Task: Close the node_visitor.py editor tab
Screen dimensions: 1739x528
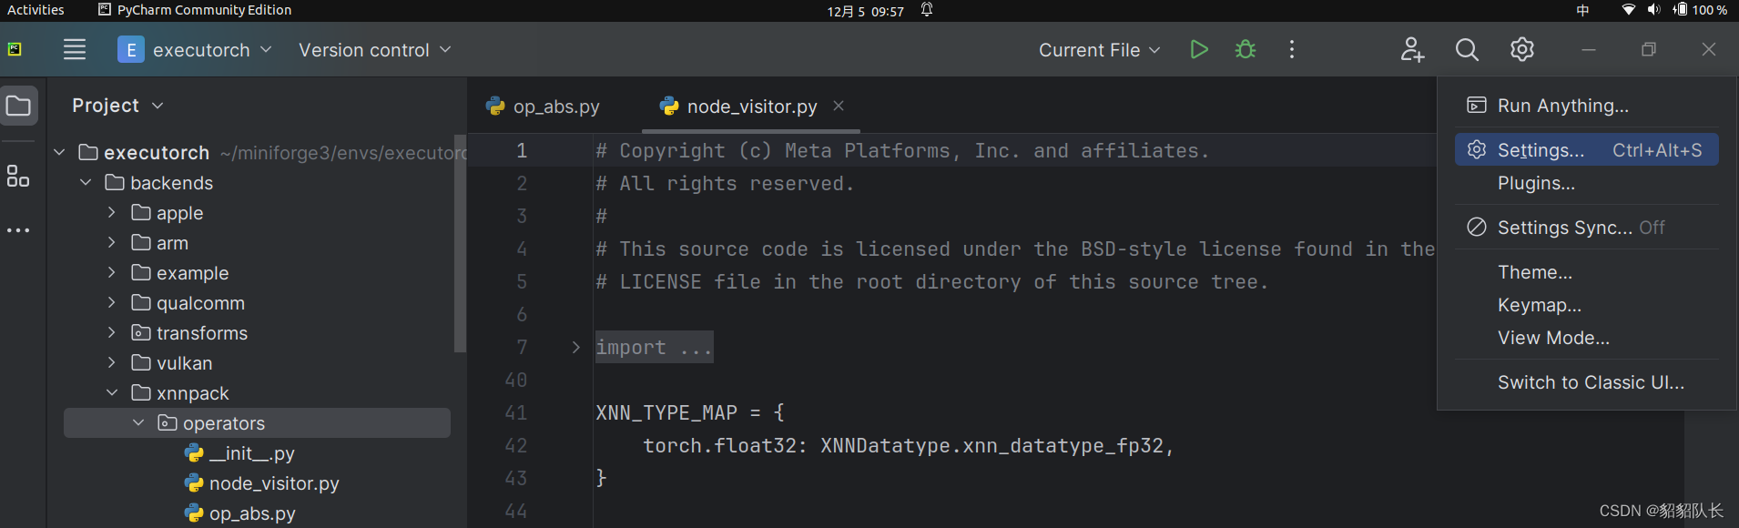Action: pyautogui.click(x=839, y=107)
